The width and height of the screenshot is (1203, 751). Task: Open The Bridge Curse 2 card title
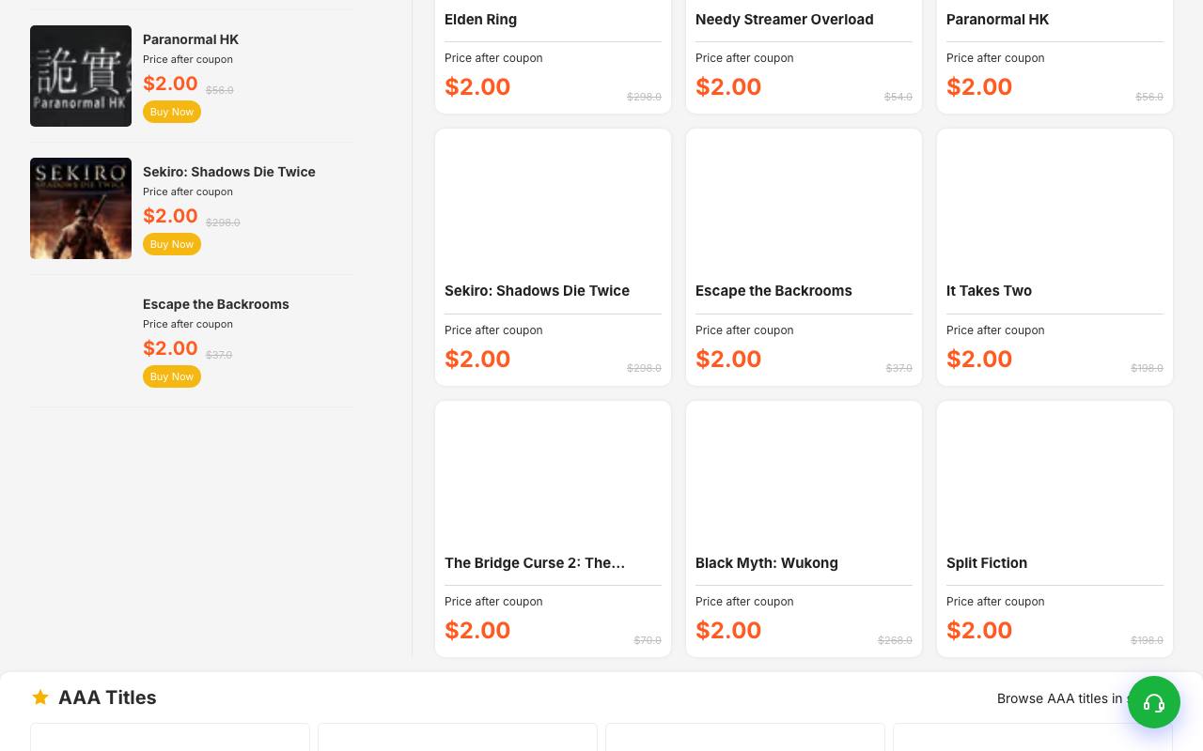535,563
